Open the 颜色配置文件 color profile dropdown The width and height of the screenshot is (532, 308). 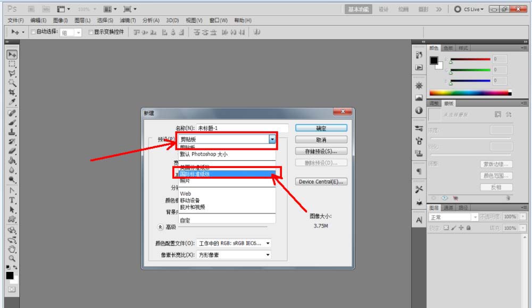[268, 244]
